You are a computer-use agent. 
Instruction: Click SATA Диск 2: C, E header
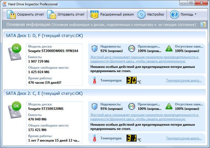point(44,93)
